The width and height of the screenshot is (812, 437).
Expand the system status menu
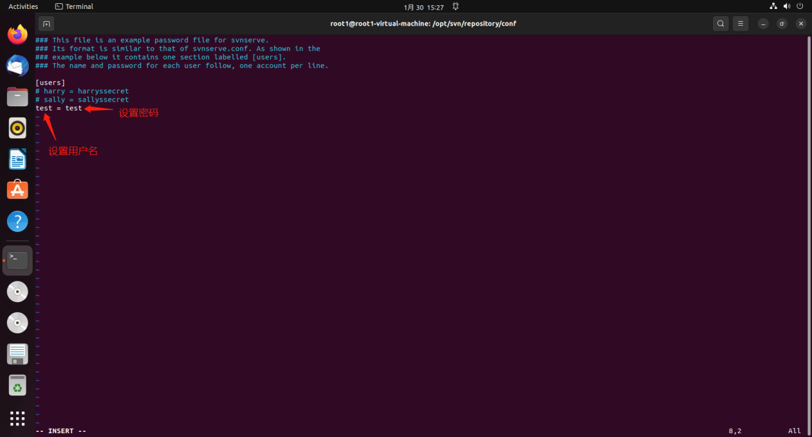pyautogui.click(x=788, y=6)
